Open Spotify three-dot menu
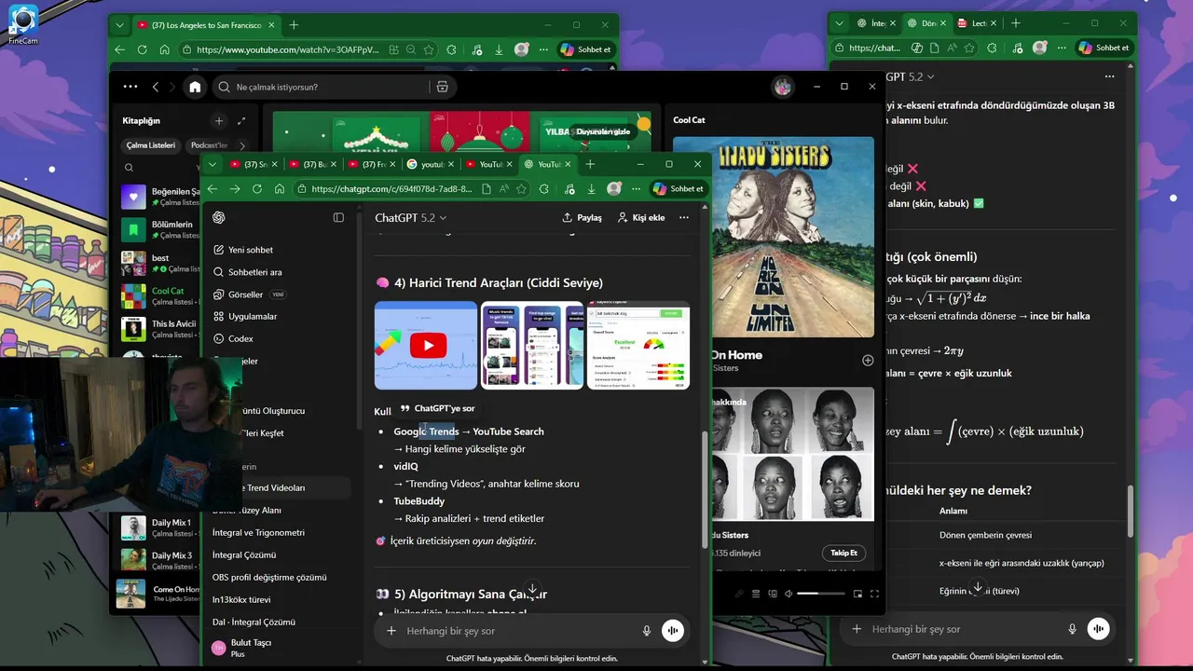Image resolution: width=1193 pixels, height=671 pixels. (x=130, y=87)
